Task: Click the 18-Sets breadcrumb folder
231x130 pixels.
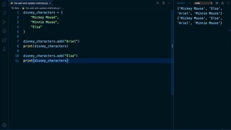Action: 15,8
